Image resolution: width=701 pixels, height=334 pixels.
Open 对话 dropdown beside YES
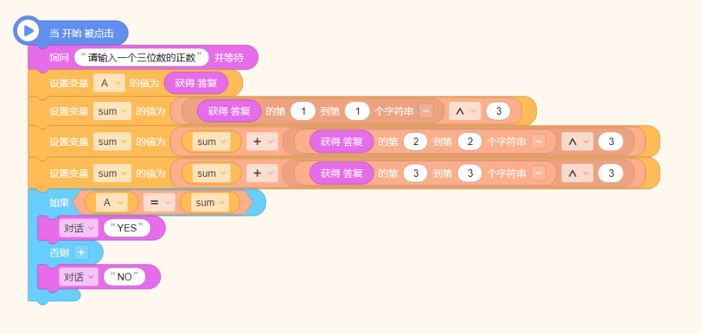point(79,229)
